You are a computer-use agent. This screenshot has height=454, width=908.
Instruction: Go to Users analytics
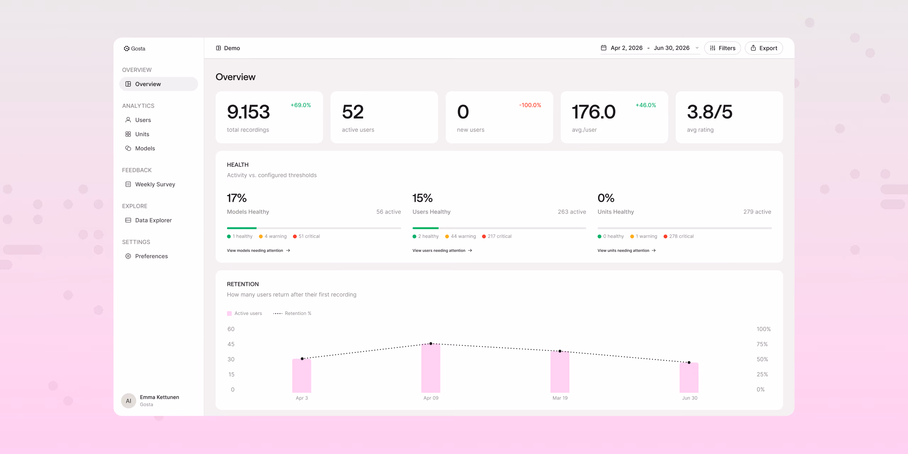click(x=159, y=120)
